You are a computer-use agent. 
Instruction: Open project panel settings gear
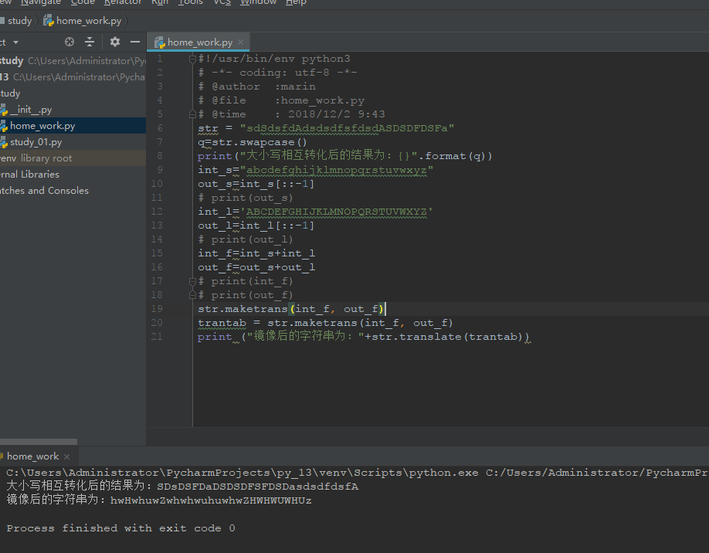tap(115, 42)
